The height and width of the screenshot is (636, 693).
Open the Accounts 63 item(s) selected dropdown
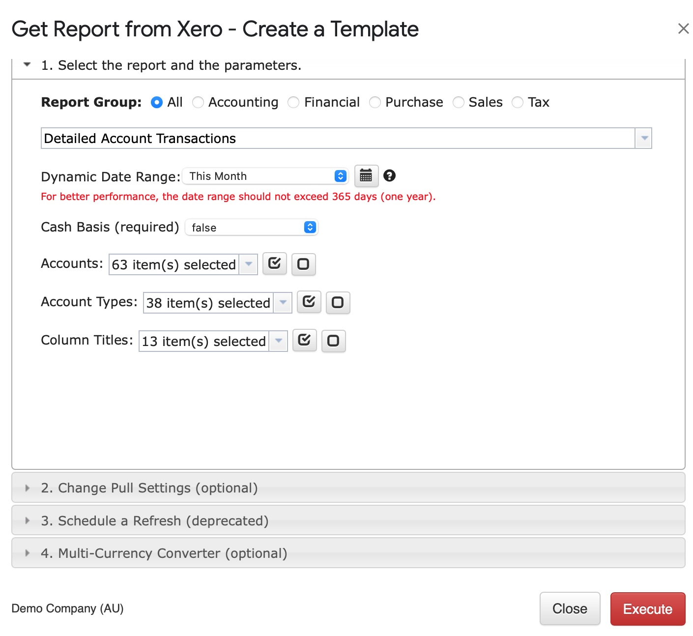183,264
